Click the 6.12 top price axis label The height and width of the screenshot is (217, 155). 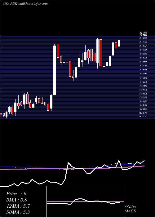click(x=143, y=33)
